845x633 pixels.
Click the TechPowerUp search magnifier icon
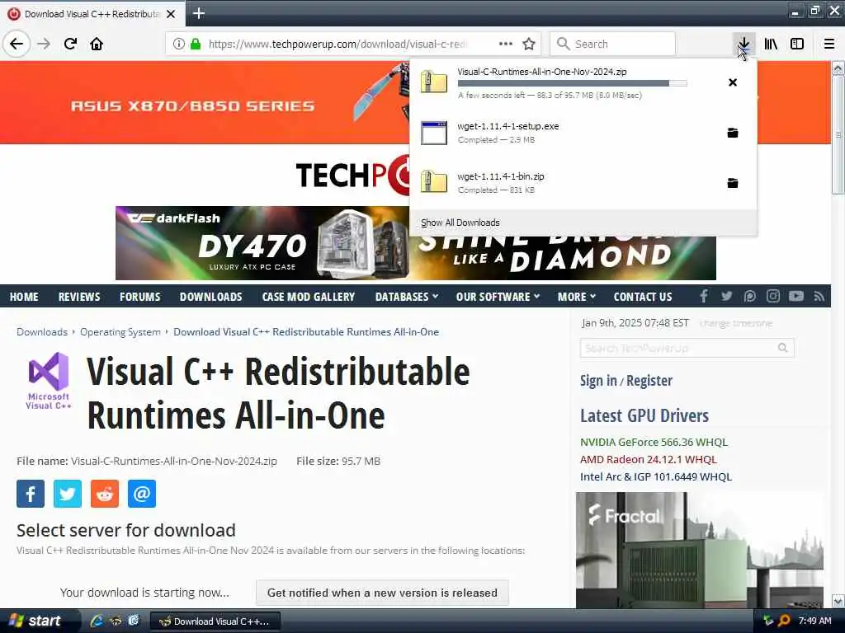[783, 349]
